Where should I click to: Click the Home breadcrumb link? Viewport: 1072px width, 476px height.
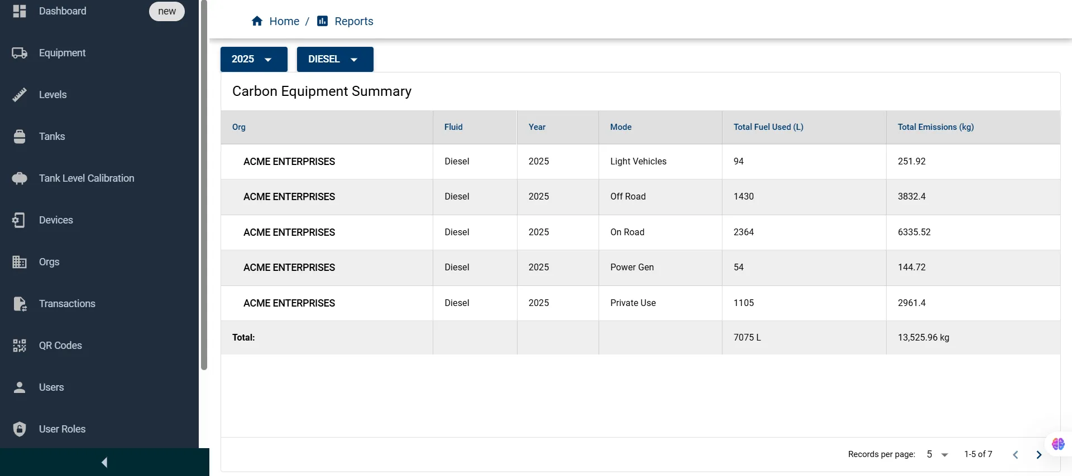[x=284, y=21]
